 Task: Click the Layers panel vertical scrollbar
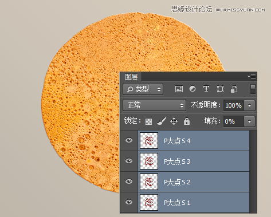pos(253,172)
